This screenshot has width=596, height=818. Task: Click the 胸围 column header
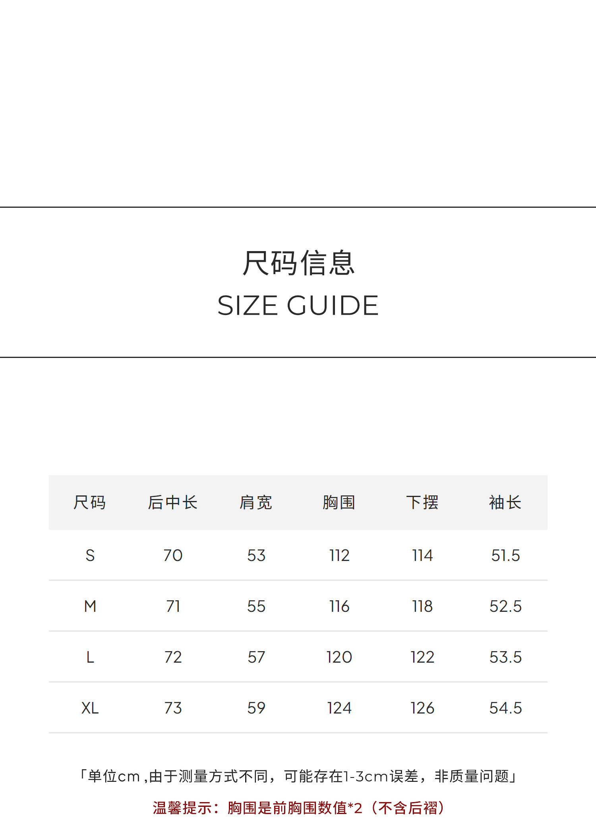pos(339,503)
